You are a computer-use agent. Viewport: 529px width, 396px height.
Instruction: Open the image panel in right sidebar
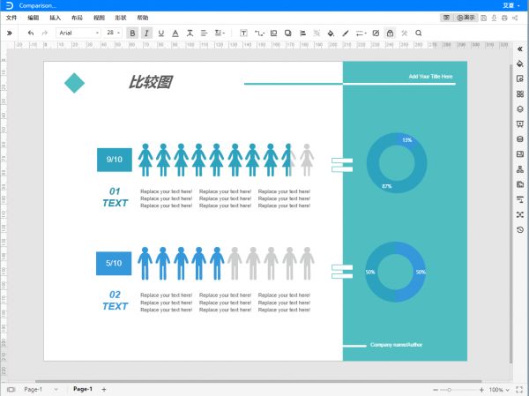[520, 154]
